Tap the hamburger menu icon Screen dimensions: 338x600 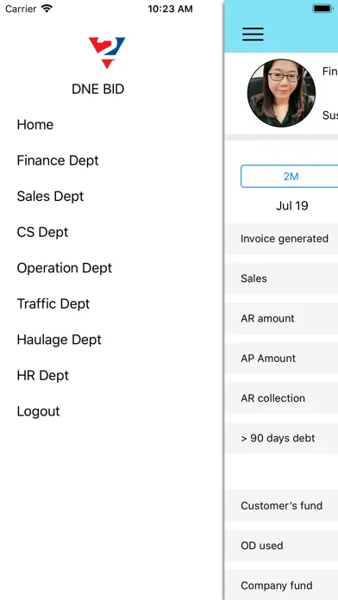click(x=253, y=34)
